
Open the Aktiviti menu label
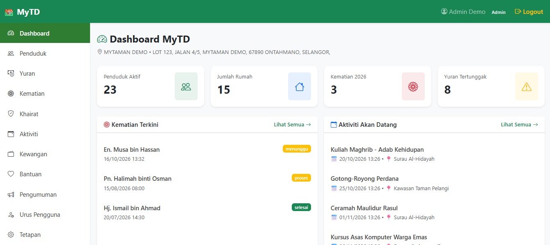click(x=29, y=134)
